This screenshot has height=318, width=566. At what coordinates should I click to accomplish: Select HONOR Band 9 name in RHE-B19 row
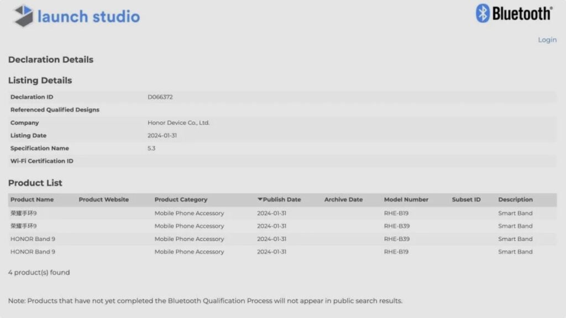point(33,252)
